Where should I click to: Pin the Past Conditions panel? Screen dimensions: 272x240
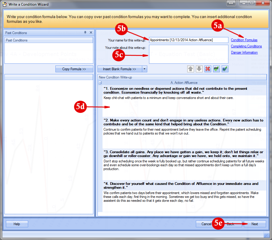pos(85,32)
